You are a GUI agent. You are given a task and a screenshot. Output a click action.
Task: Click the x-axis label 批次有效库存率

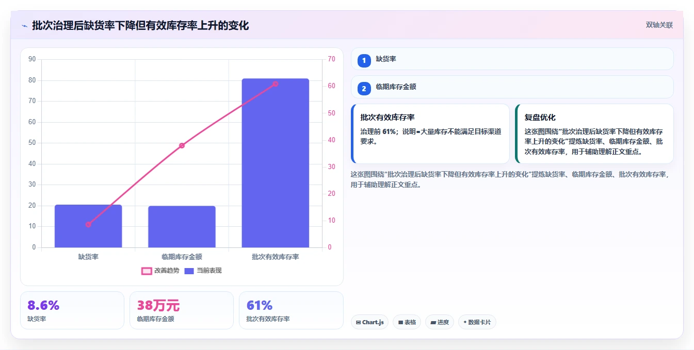pos(275,257)
